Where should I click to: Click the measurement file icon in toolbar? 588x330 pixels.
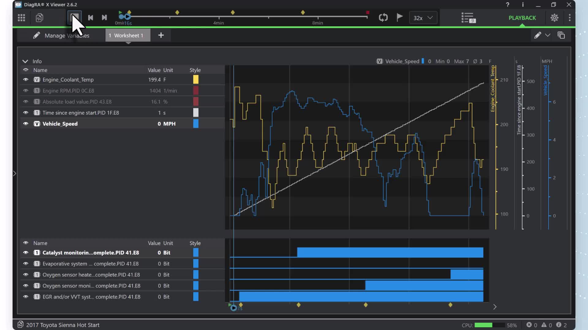39,18
